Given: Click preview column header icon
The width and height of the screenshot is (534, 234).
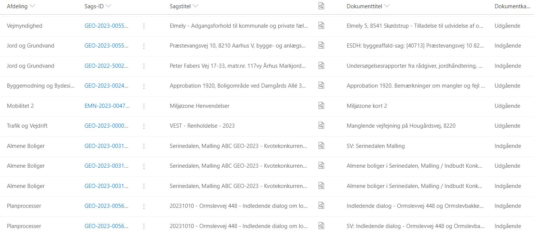Looking at the screenshot, I should point(321,6).
